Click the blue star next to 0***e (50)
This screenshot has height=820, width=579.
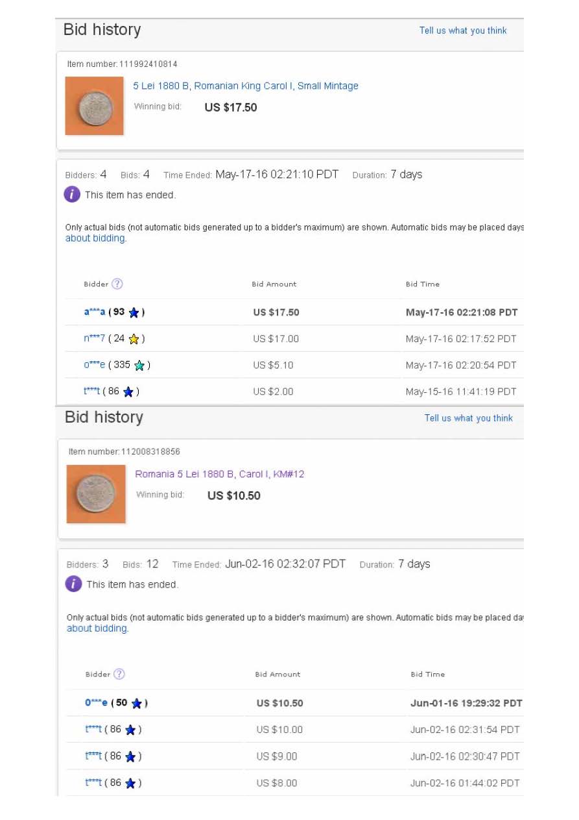(x=136, y=704)
